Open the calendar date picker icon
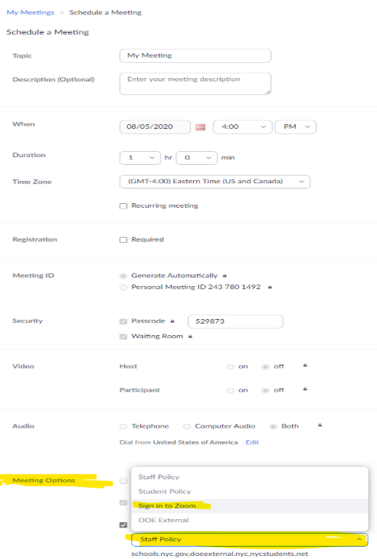This screenshot has height=559, width=377. click(200, 127)
